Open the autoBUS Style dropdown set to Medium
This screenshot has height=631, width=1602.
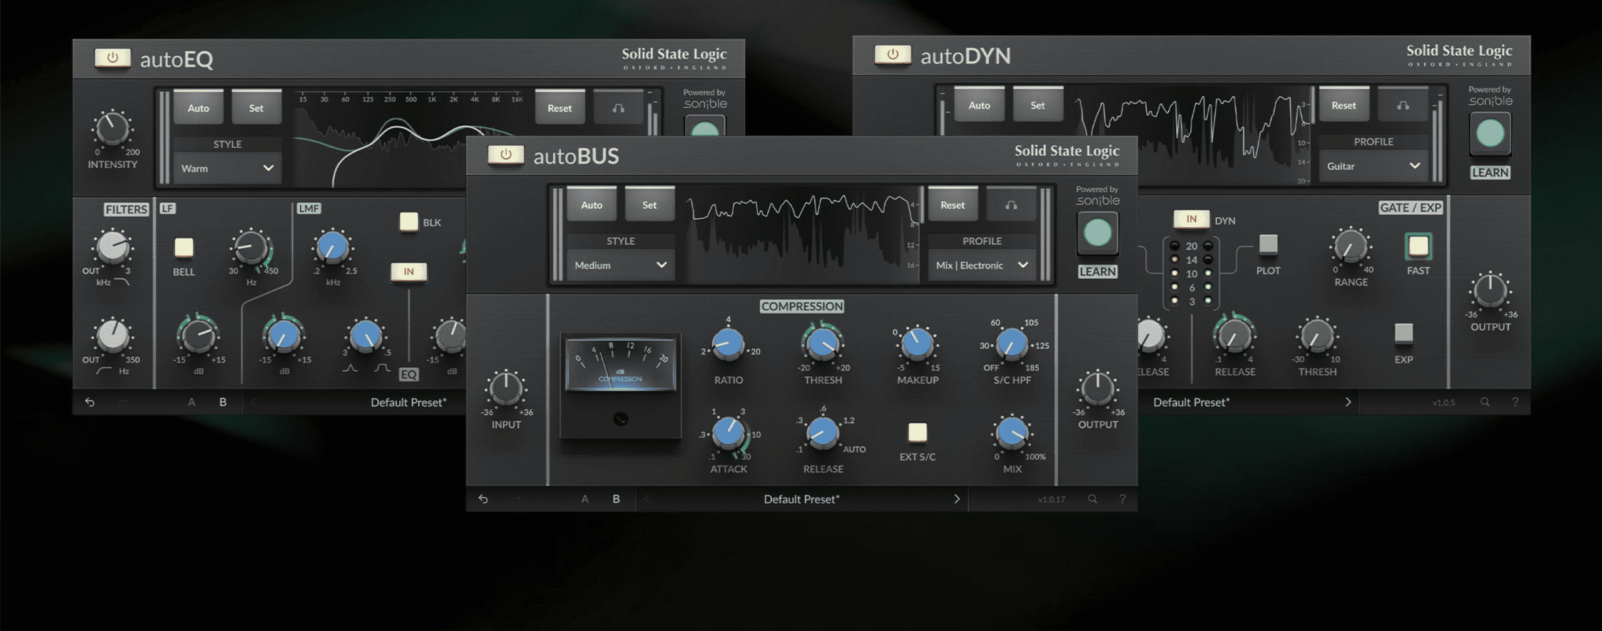pos(620,265)
